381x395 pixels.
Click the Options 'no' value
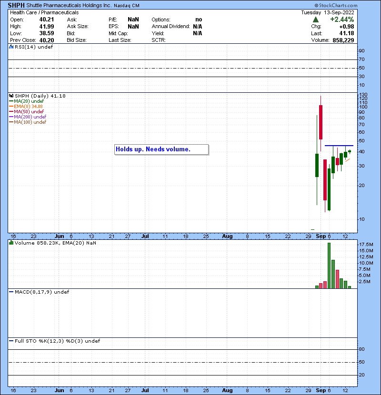(x=199, y=20)
